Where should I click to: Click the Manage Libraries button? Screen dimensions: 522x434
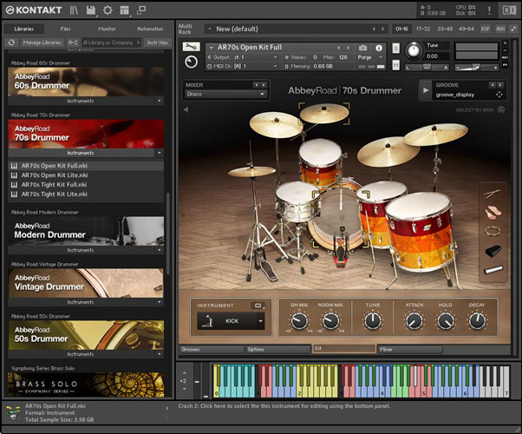tap(42, 42)
